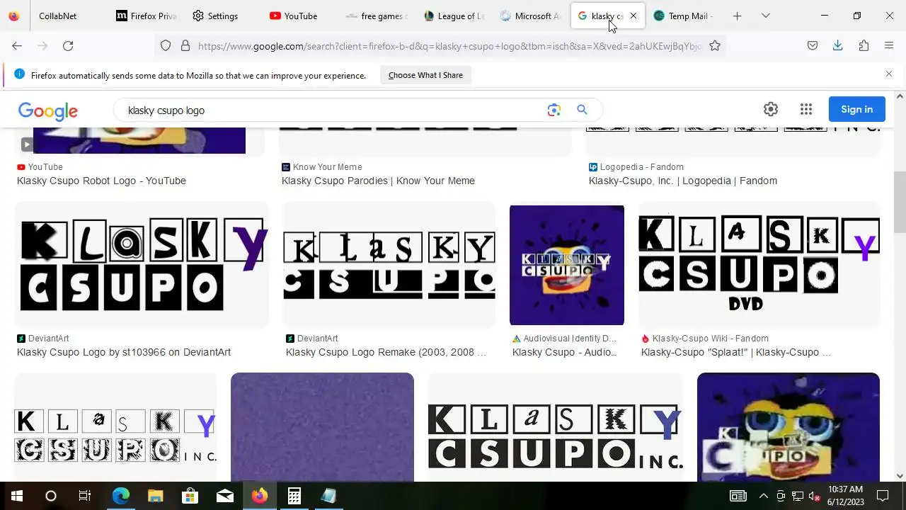The image size is (906, 510).
Task: Switch to the Settings tab
Action: 222,16
